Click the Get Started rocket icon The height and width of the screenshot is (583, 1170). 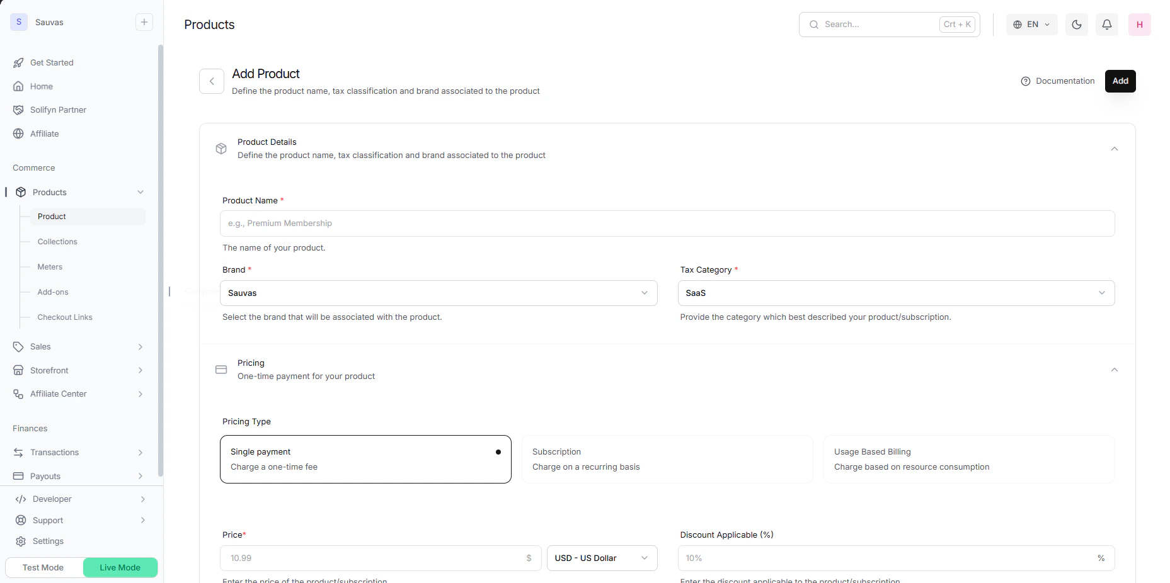(x=18, y=63)
